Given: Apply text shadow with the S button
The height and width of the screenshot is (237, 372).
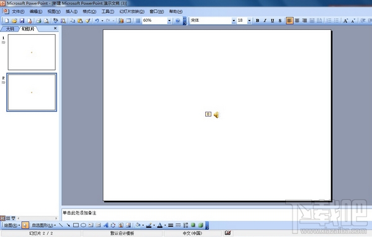Looking at the screenshot, I should 280,20.
